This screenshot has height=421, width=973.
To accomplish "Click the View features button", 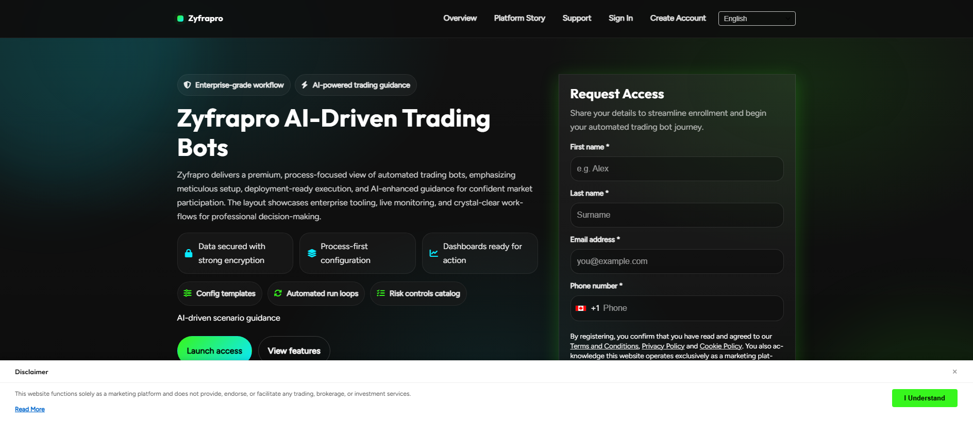I will click(294, 348).
